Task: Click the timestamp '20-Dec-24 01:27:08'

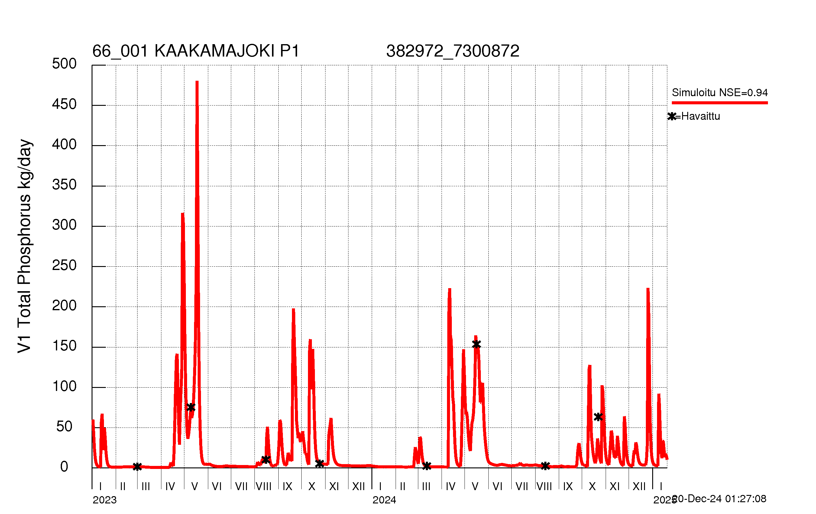Action: (719, 499)
